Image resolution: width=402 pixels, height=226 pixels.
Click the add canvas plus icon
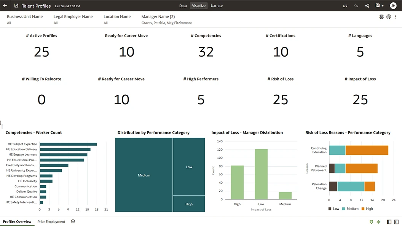pyautogui.click(x=73, y=221)
